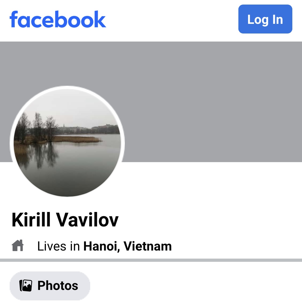Open the Photos section pill button
Viewport: 302px width, 302px height.
[x=50, y=286]
